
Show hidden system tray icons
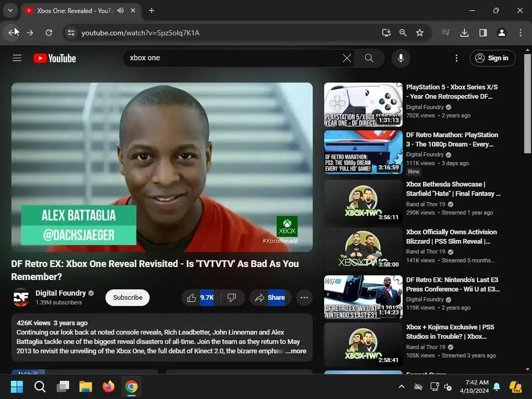pos(402,387)
